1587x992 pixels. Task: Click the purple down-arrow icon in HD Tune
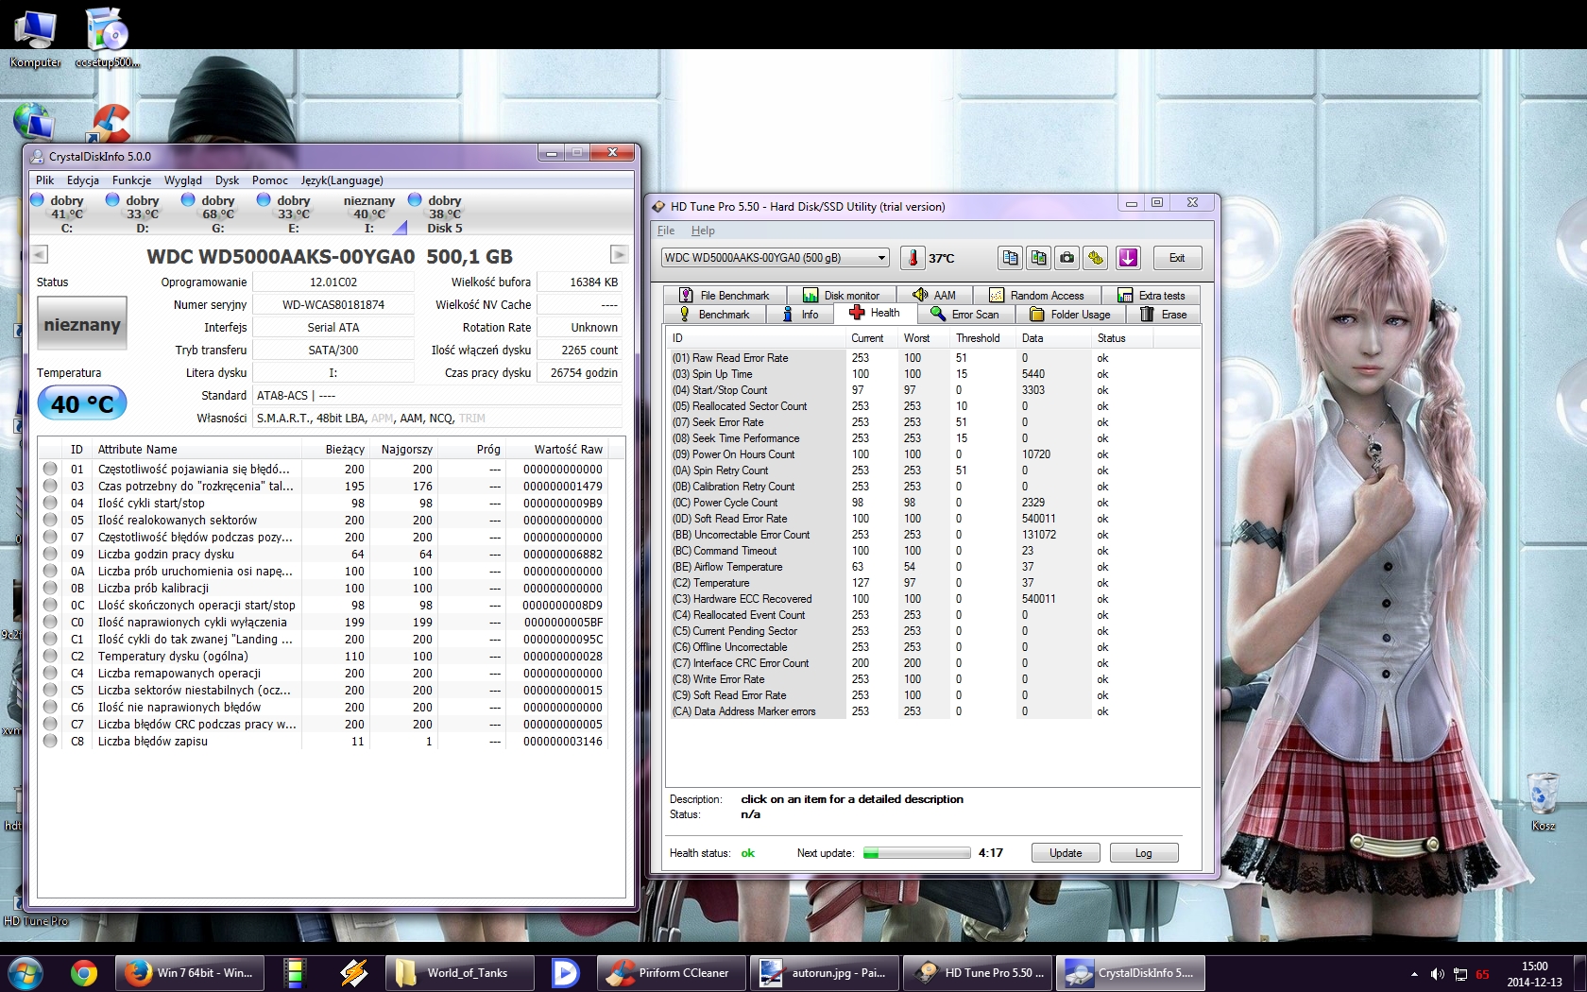coord(1128,258)
